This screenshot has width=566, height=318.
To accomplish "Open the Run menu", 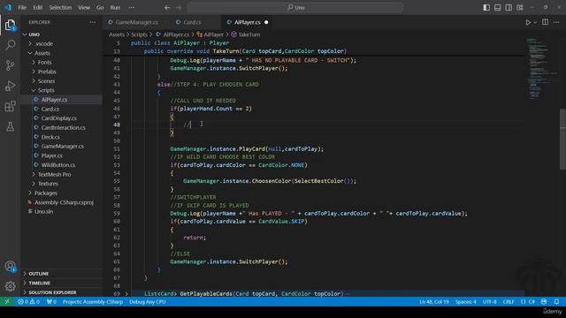I will coord(115,7).
